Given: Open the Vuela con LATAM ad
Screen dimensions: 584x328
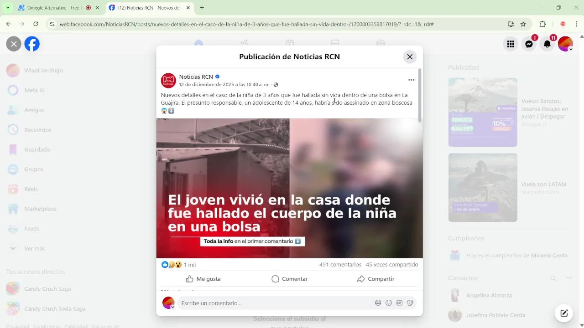Looking at the screenshot, I should coord(510,188).
